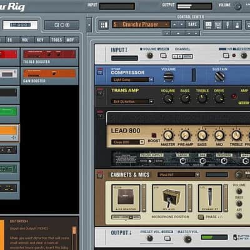
Task: Click the Lead 800 Treble knob
Action: click(236, 136)
